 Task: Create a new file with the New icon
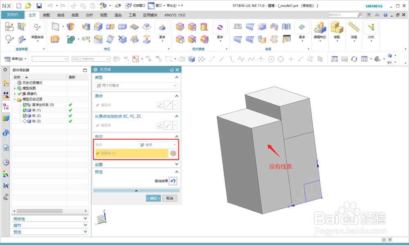(19, 5)
